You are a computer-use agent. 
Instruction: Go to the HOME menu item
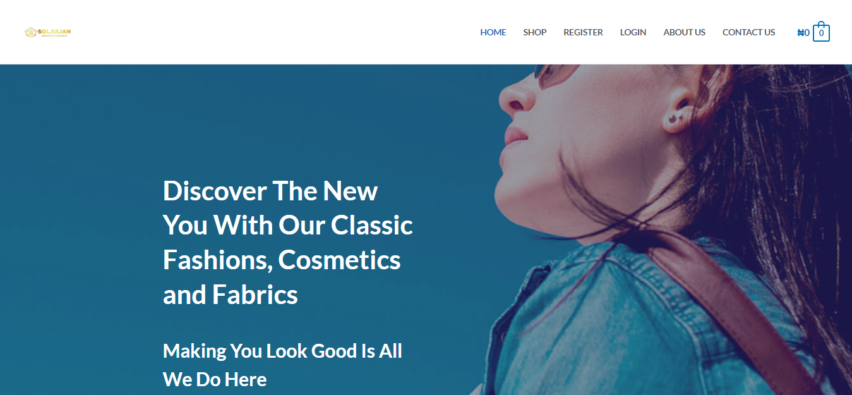[x=493, y=32]
